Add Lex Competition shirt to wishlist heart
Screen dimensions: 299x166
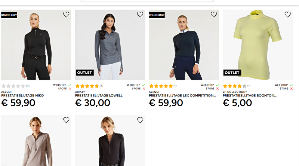pyautogui.click(x=214, y=15)
